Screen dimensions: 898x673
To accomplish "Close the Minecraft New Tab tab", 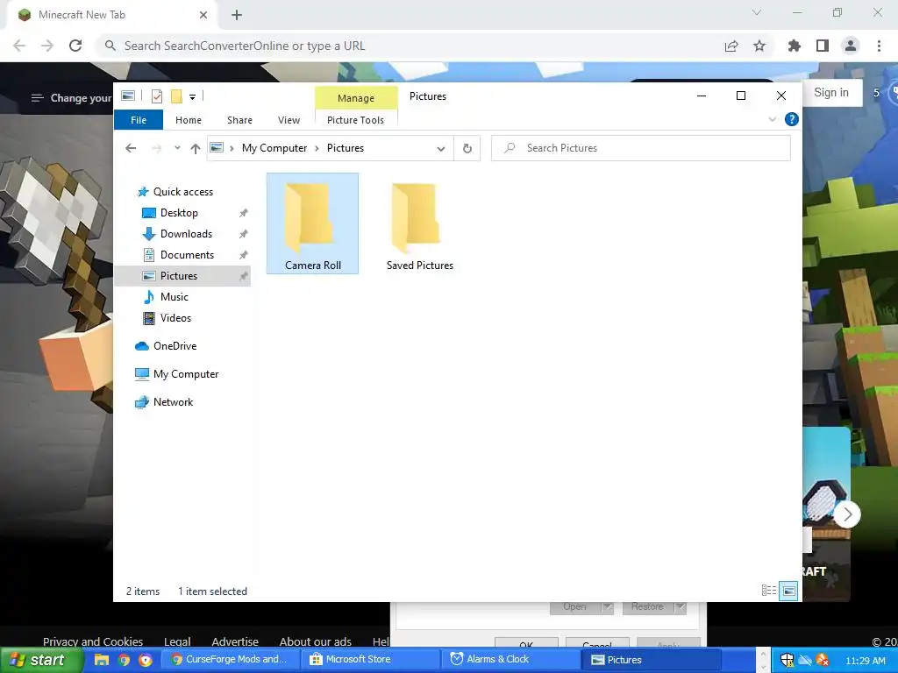I will [203, 15].
